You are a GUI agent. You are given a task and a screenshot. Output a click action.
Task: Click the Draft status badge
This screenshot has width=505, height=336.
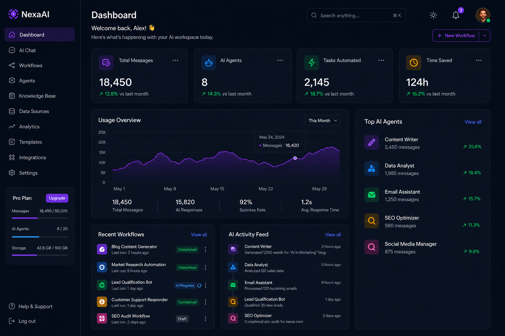click(x=182, y=319)
